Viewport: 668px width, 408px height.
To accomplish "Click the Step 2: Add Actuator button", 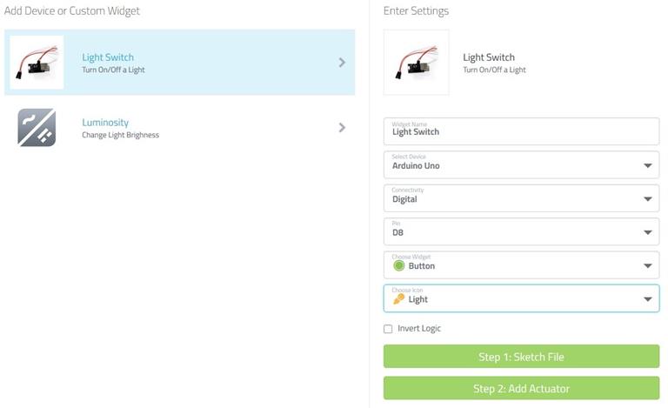I will click(521, 388).
